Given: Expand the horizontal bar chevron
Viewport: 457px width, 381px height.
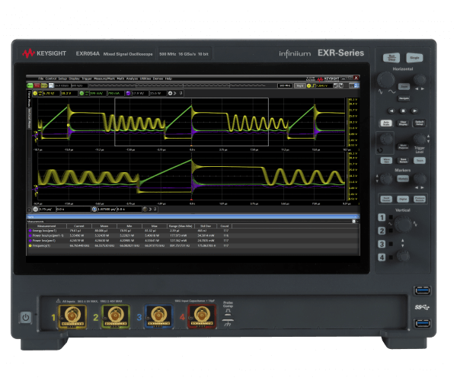Looking at the screenshot, I should pos(150,210).
